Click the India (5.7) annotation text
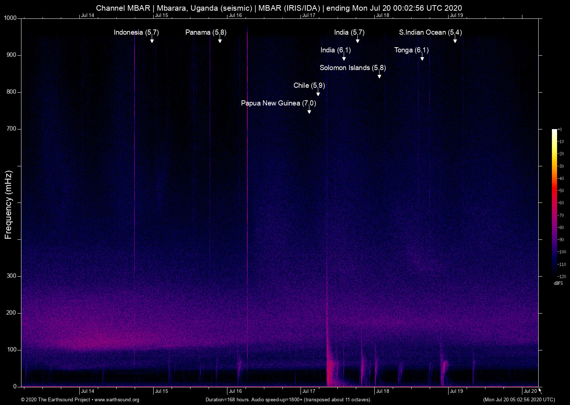 (x=349, y=32)
